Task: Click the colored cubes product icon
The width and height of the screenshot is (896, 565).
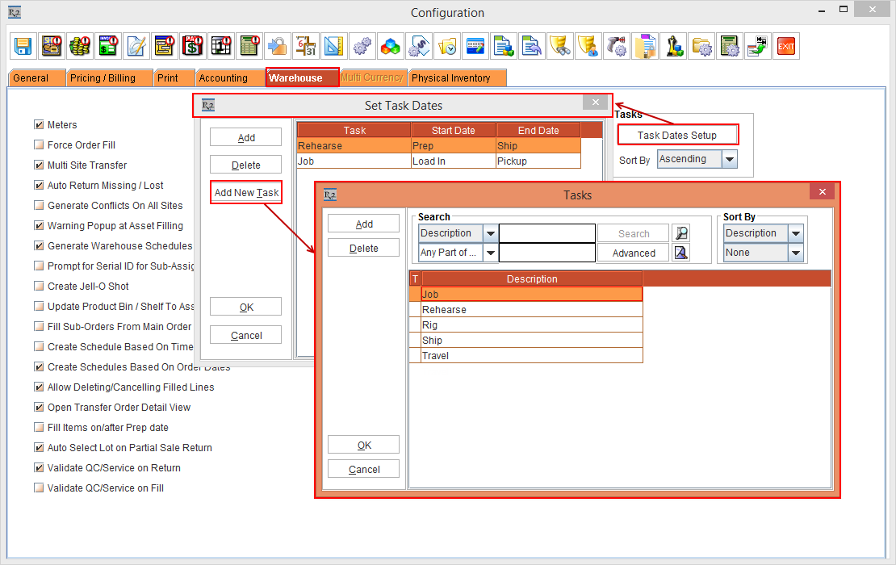Action: pos(391,46)
